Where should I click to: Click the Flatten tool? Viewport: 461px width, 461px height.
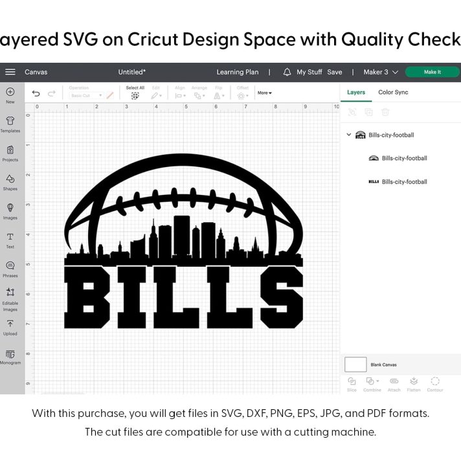click(414, 385)
